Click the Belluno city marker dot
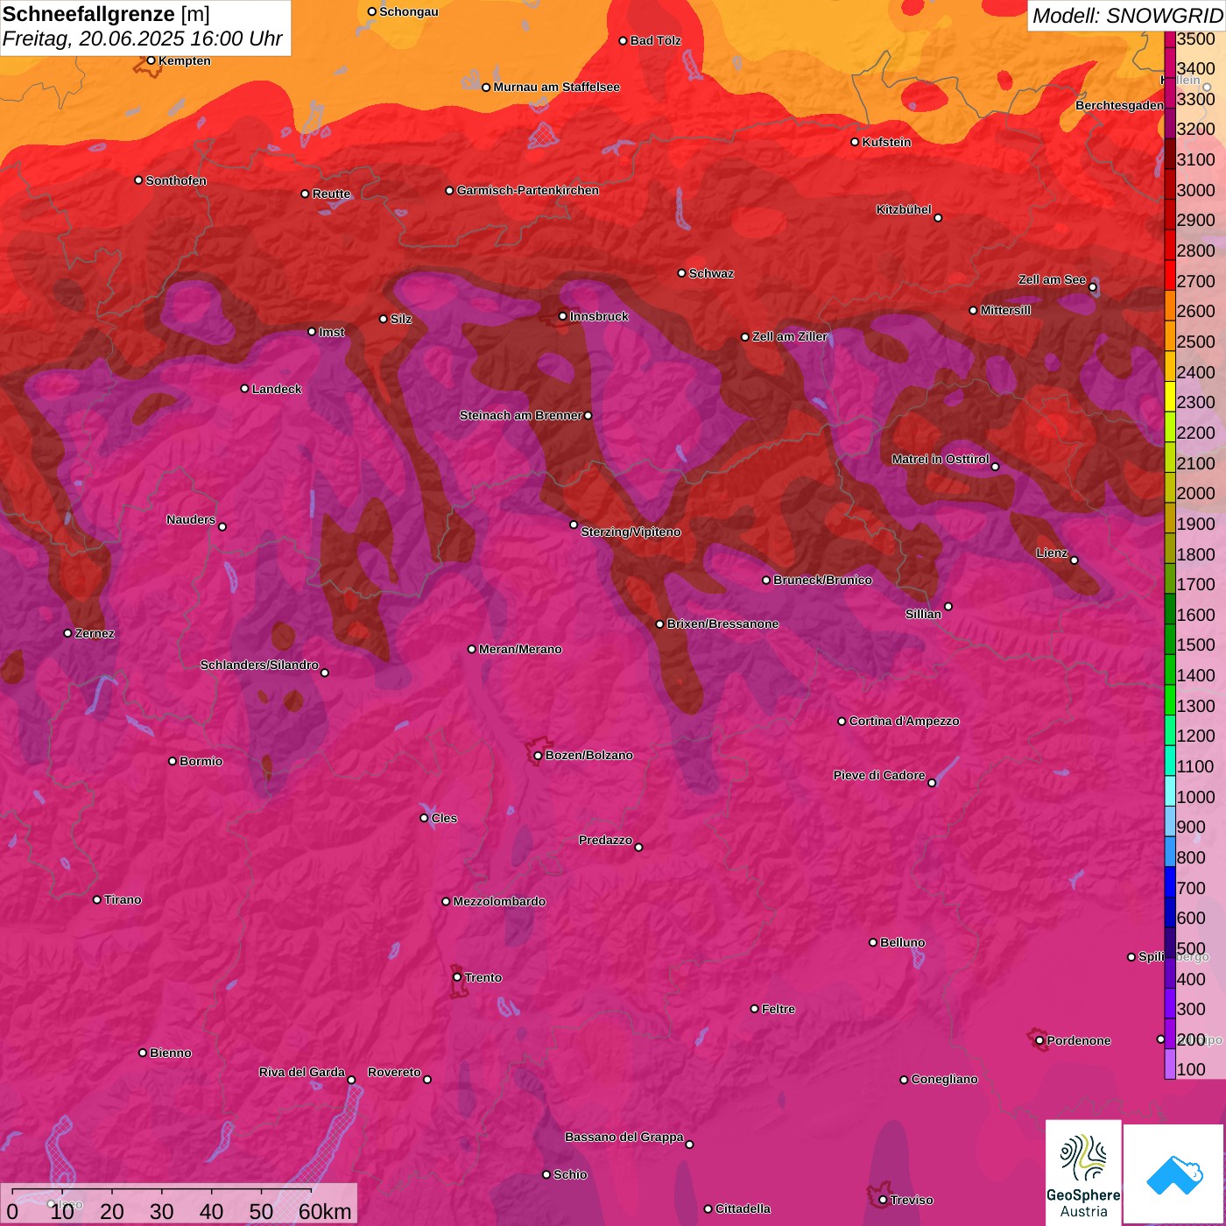 pyautogui.click(x=872, y=942)
